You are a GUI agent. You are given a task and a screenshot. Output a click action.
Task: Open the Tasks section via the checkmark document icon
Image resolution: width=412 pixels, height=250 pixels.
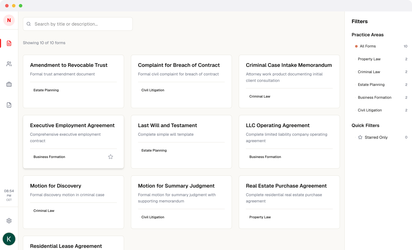[x=9, y=105]
